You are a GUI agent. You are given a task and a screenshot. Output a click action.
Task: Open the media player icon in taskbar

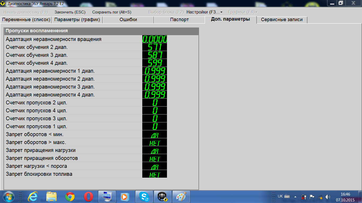[x=124, y=197]
